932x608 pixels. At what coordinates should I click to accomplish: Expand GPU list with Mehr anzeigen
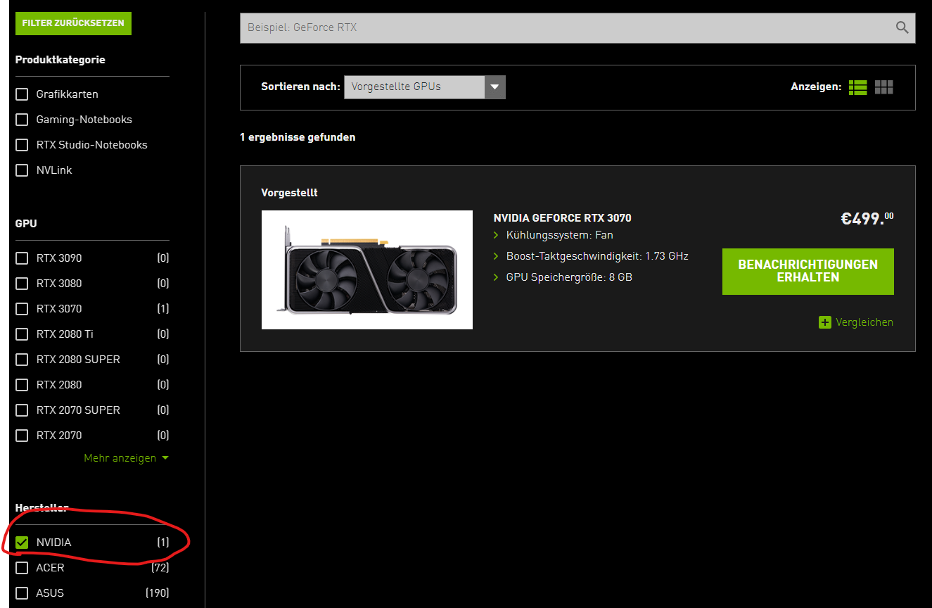pyautogui.click(x=127, y=458)
